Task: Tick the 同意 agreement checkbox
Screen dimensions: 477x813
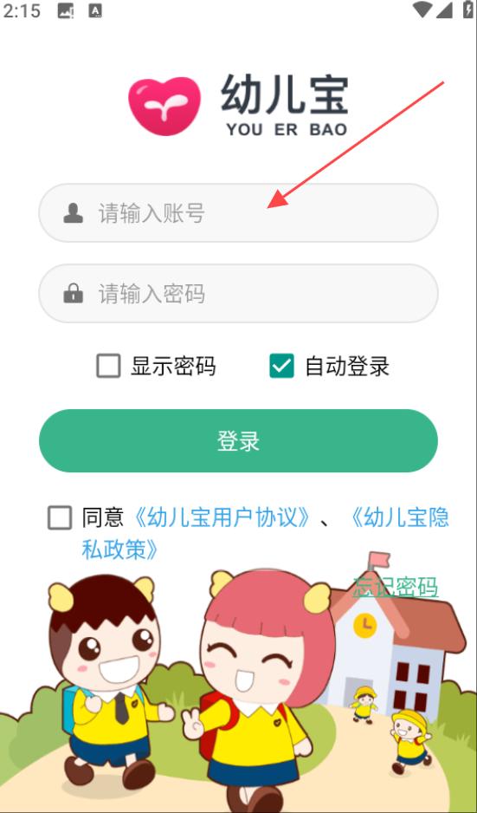Action: click(x=60, y=517)
